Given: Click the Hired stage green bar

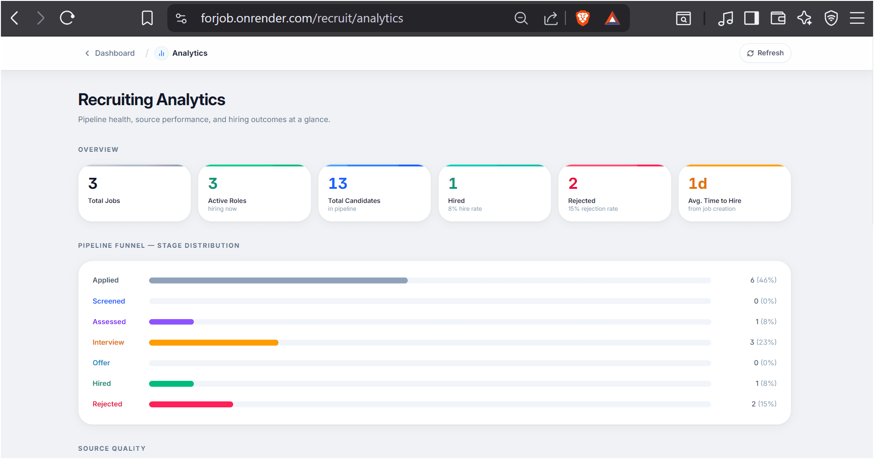Looking at the screenshot, I should pos(171,384).
